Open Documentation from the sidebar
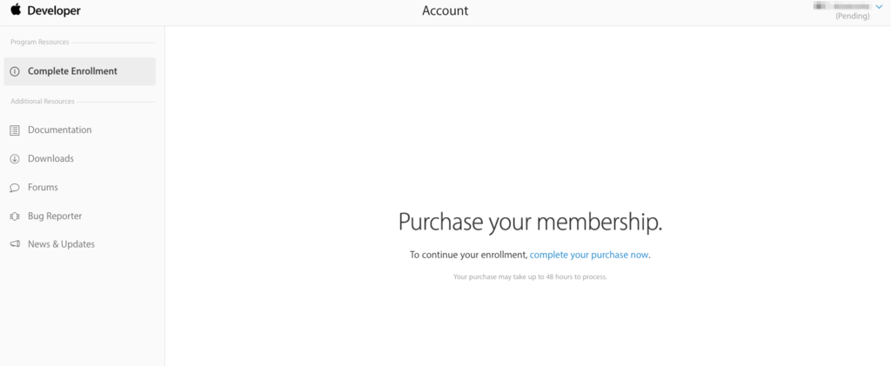Screen dimensions: 891x366 pos(60,130)
